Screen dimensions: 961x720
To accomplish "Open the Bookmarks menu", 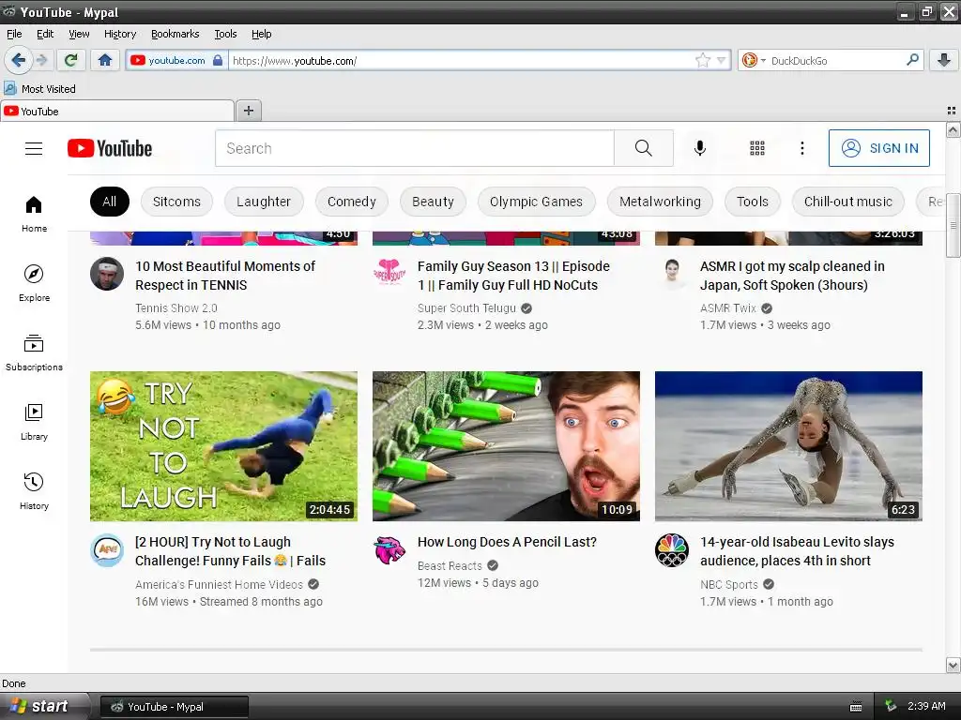I will [175, 34].
